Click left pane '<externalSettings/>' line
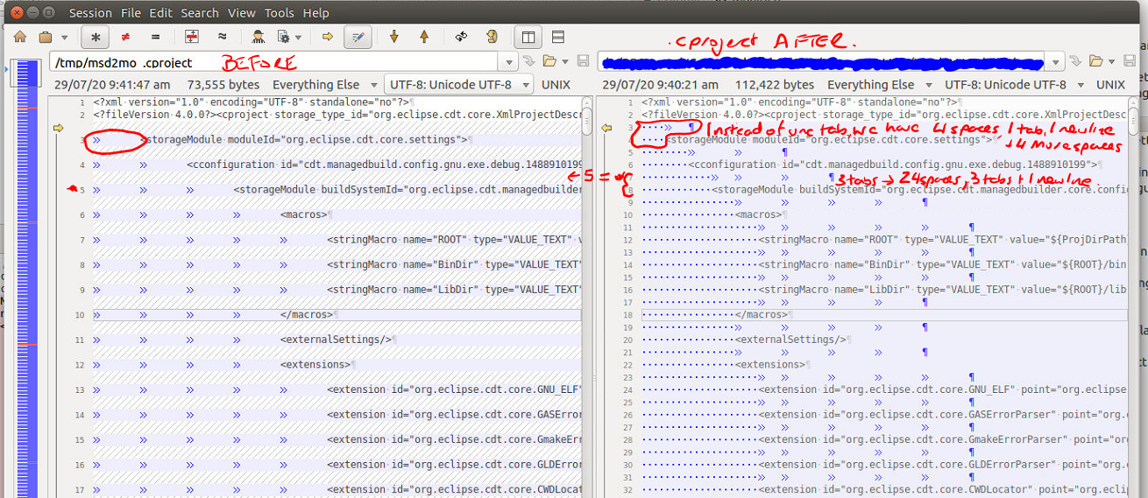The height and width of the screenshot is (498, 1148). [x=337, y=340]
